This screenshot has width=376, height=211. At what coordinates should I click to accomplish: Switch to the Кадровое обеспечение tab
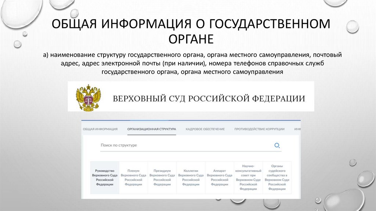pyautogui.click(x=205, y=129)
